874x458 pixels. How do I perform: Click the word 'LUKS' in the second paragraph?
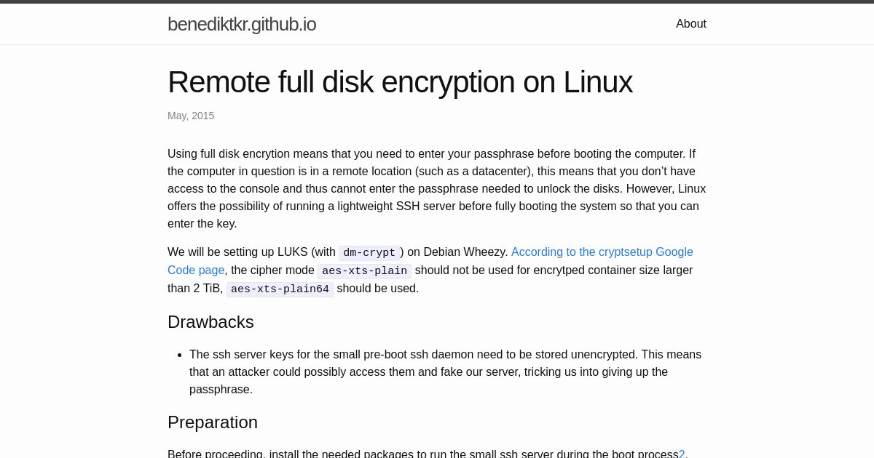[x=293, y=252]
